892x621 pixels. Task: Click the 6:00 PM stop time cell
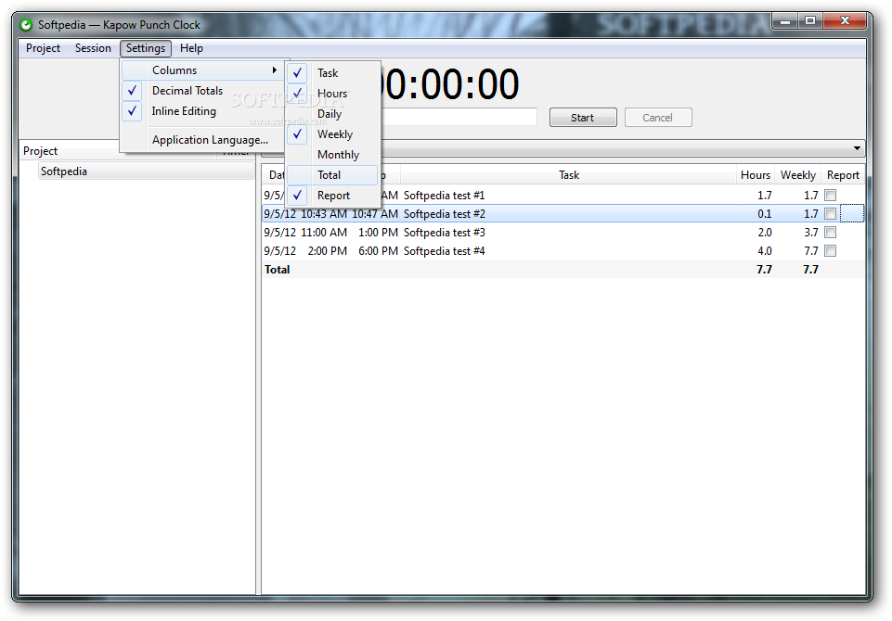click(x=378, y=251)
